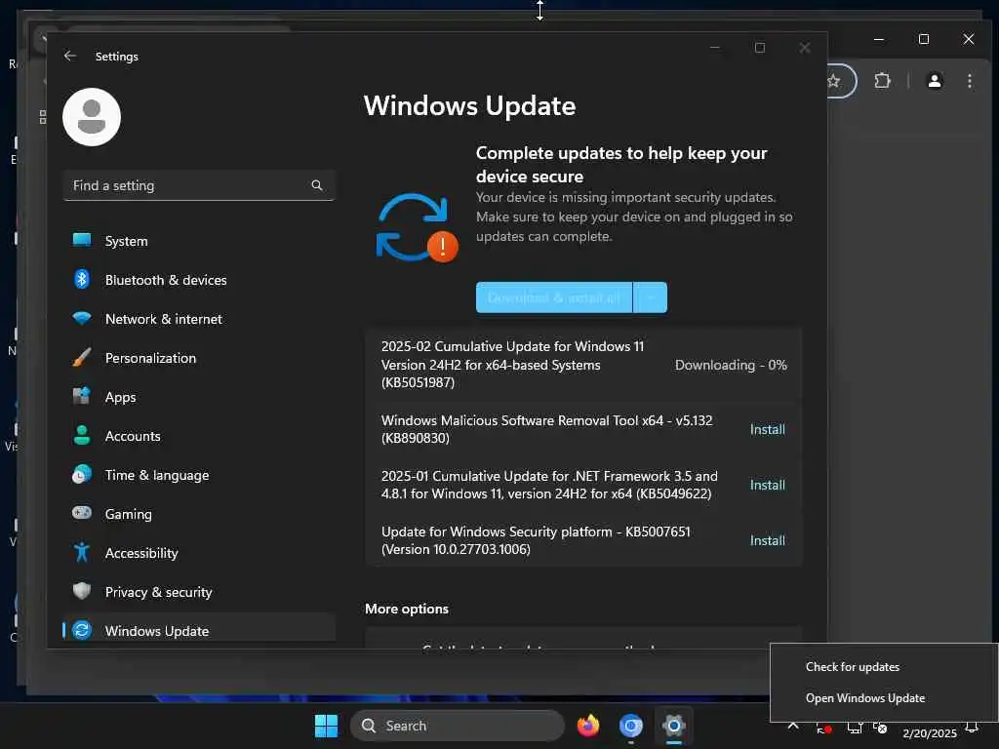The image size is (999, 749).
Task: Open Privacy & security settings
Action: click(199, 592)
